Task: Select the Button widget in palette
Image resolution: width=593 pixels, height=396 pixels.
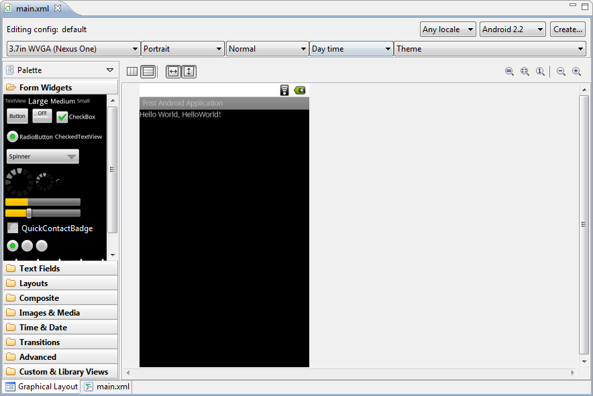Action: pyautogui.click(x=17, y=116)
